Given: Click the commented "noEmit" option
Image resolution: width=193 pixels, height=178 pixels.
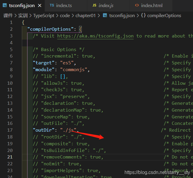Looking at the screenshot, I should tap(57, 164).
